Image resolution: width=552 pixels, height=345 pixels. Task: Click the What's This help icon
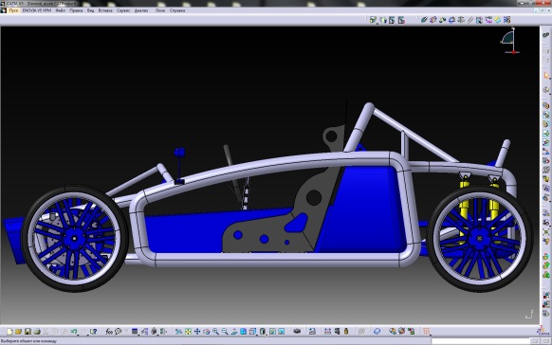tap(93, 332)
